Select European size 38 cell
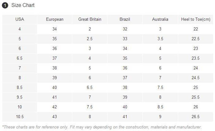Viewport: 215px width, 131px height. pyautogui.click(x=55, y=68)
